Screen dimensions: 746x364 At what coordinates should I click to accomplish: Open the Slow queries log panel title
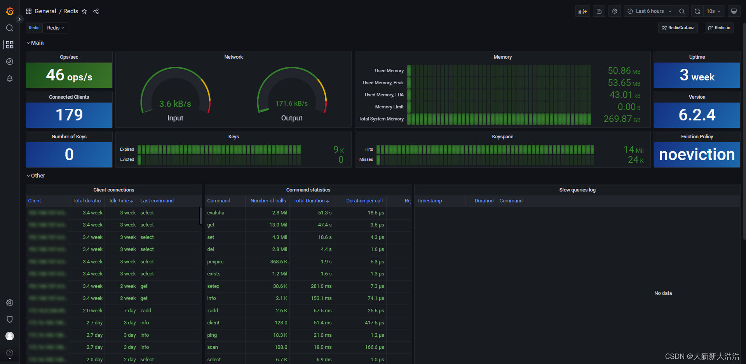(x=577, y=190)
